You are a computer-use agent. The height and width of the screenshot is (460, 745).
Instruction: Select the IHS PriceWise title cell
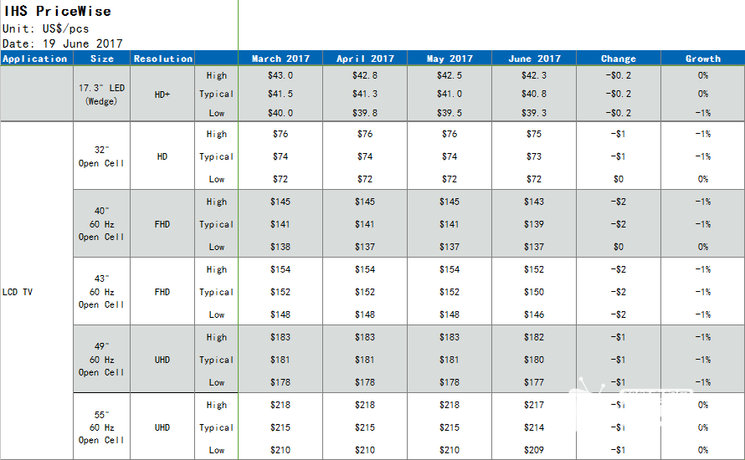click(x=58, y=11)
